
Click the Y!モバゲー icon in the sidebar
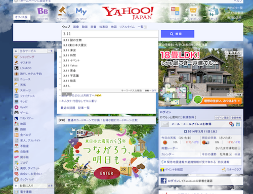click(16, 118)
